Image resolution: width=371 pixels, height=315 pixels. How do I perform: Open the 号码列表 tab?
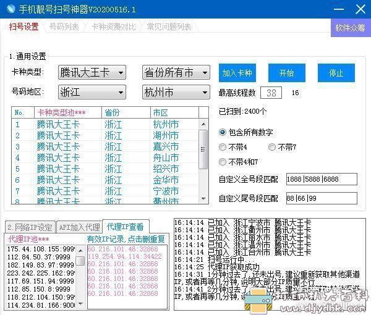pyautogui.click(x=64, y=27)
